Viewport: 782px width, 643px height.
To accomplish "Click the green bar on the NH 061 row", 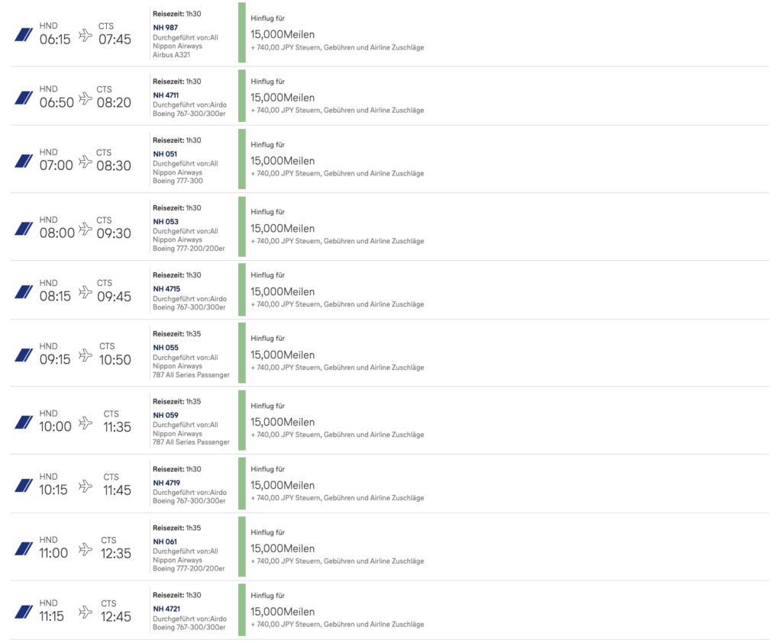I will point(242,547).
